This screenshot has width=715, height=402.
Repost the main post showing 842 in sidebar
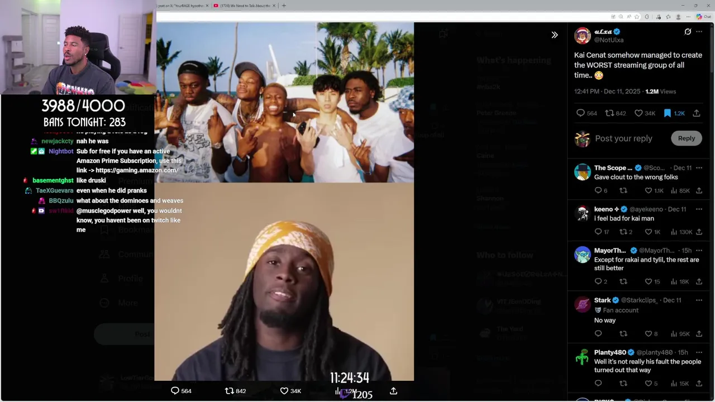[x=615, y=113]
